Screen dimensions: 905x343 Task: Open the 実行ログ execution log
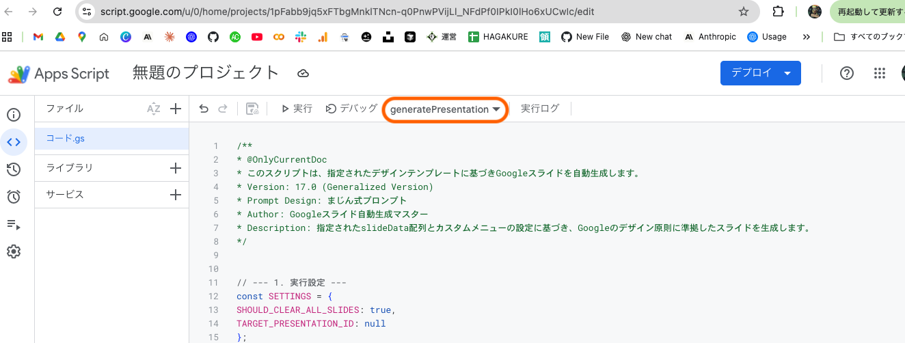pyautogui.click(x=539, y=109)
